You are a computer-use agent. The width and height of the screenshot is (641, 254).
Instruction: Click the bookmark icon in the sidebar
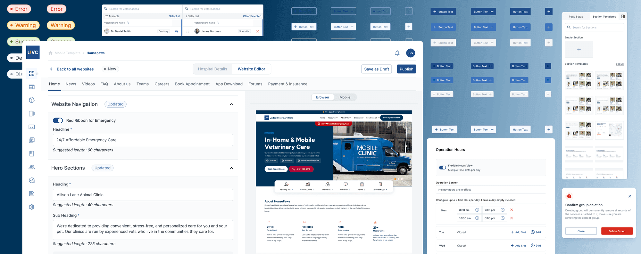pos(32,153)
